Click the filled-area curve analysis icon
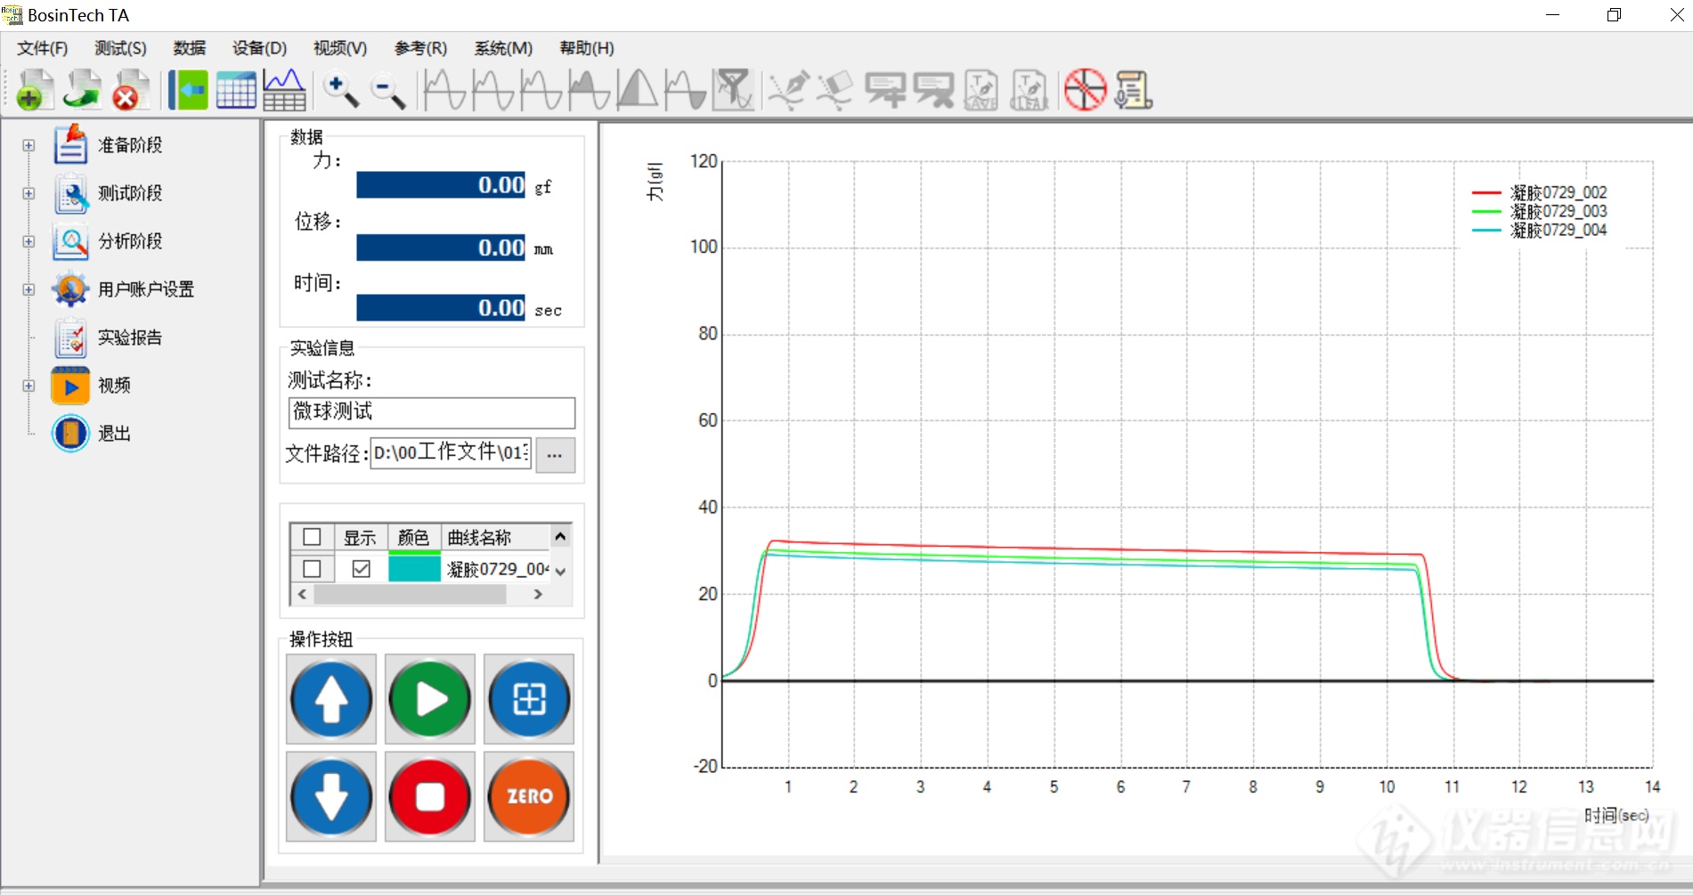 click(x=590, y=90)
